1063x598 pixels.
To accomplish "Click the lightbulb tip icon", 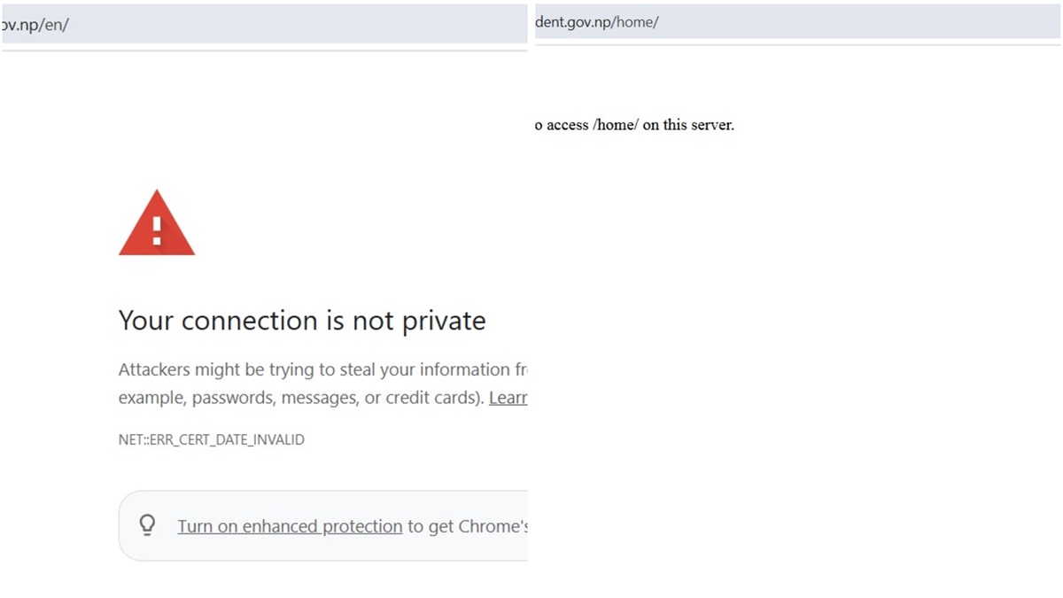I will pos(148,525).
